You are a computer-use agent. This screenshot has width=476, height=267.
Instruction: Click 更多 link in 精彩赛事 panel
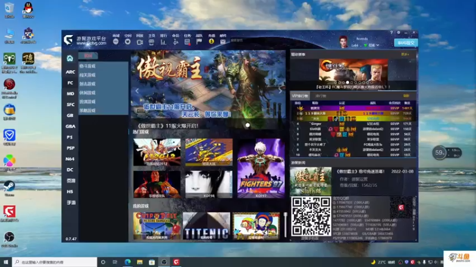point(405,55)
